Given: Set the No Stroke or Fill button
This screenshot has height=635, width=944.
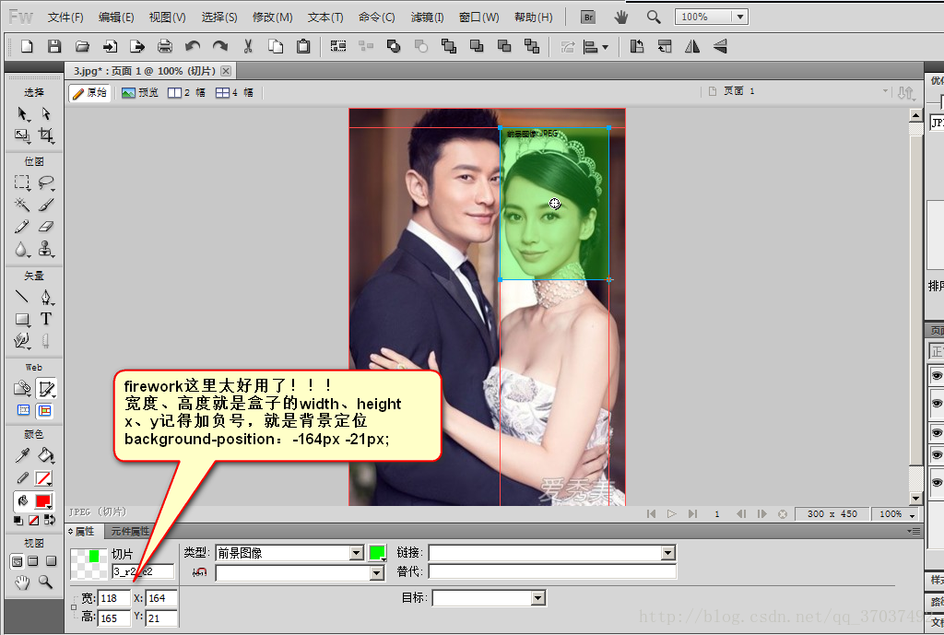Looking at the screenshot, I should tap(34, 520).
